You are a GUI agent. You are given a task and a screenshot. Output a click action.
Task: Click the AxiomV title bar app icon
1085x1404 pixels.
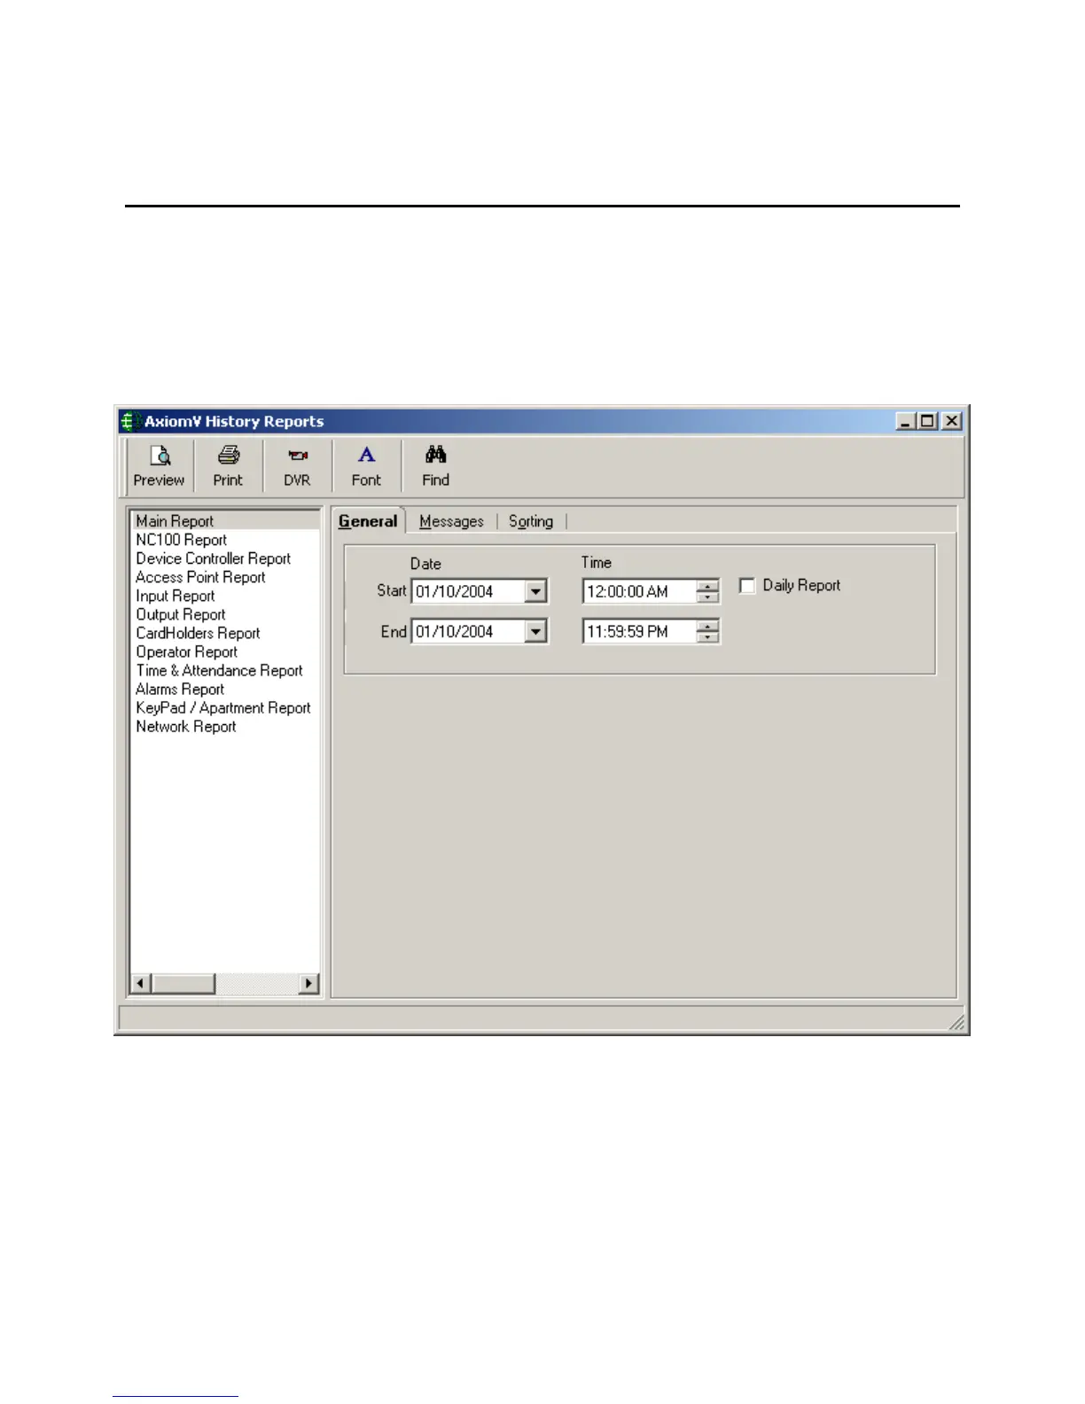[130, 421]
